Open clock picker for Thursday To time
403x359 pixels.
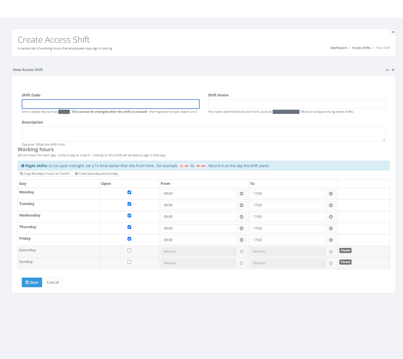(x=331, y=228)
